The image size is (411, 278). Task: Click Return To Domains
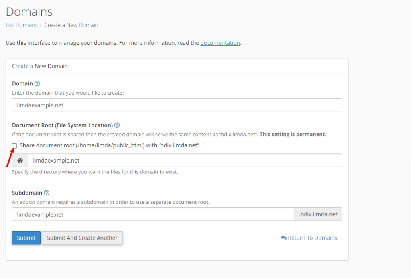[312, 238]
